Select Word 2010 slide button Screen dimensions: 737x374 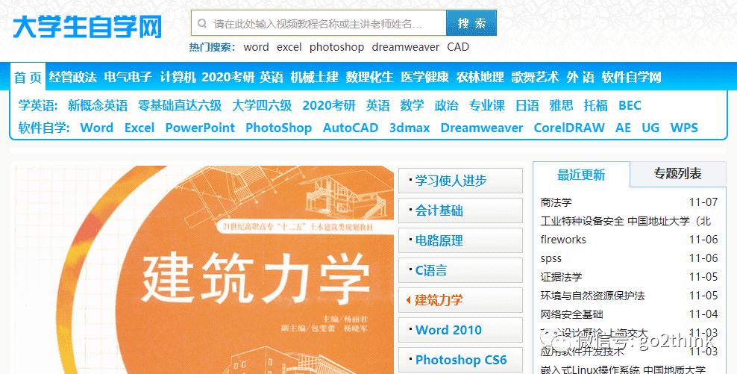(461, 330)
